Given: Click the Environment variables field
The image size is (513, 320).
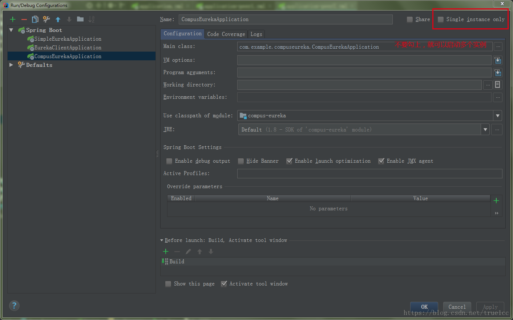Looking at the screenshot, I should tap(364, 97).
